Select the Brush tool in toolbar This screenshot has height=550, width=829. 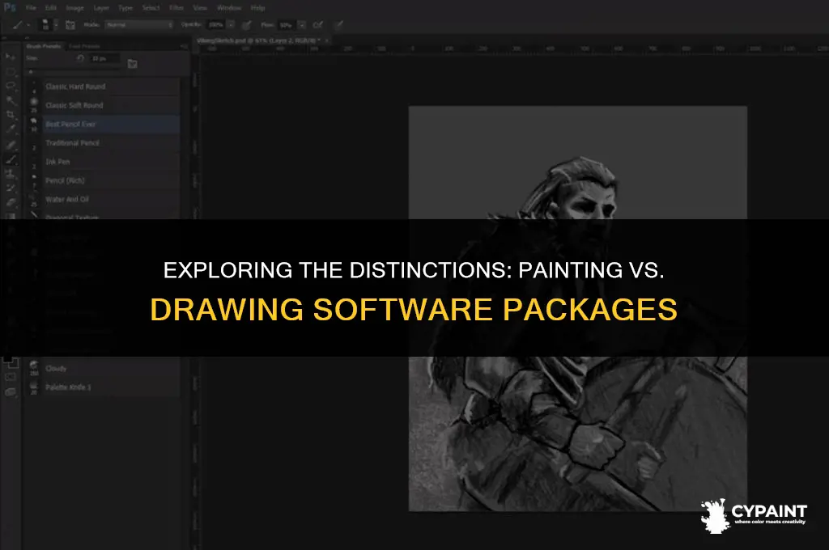point(10,159)
